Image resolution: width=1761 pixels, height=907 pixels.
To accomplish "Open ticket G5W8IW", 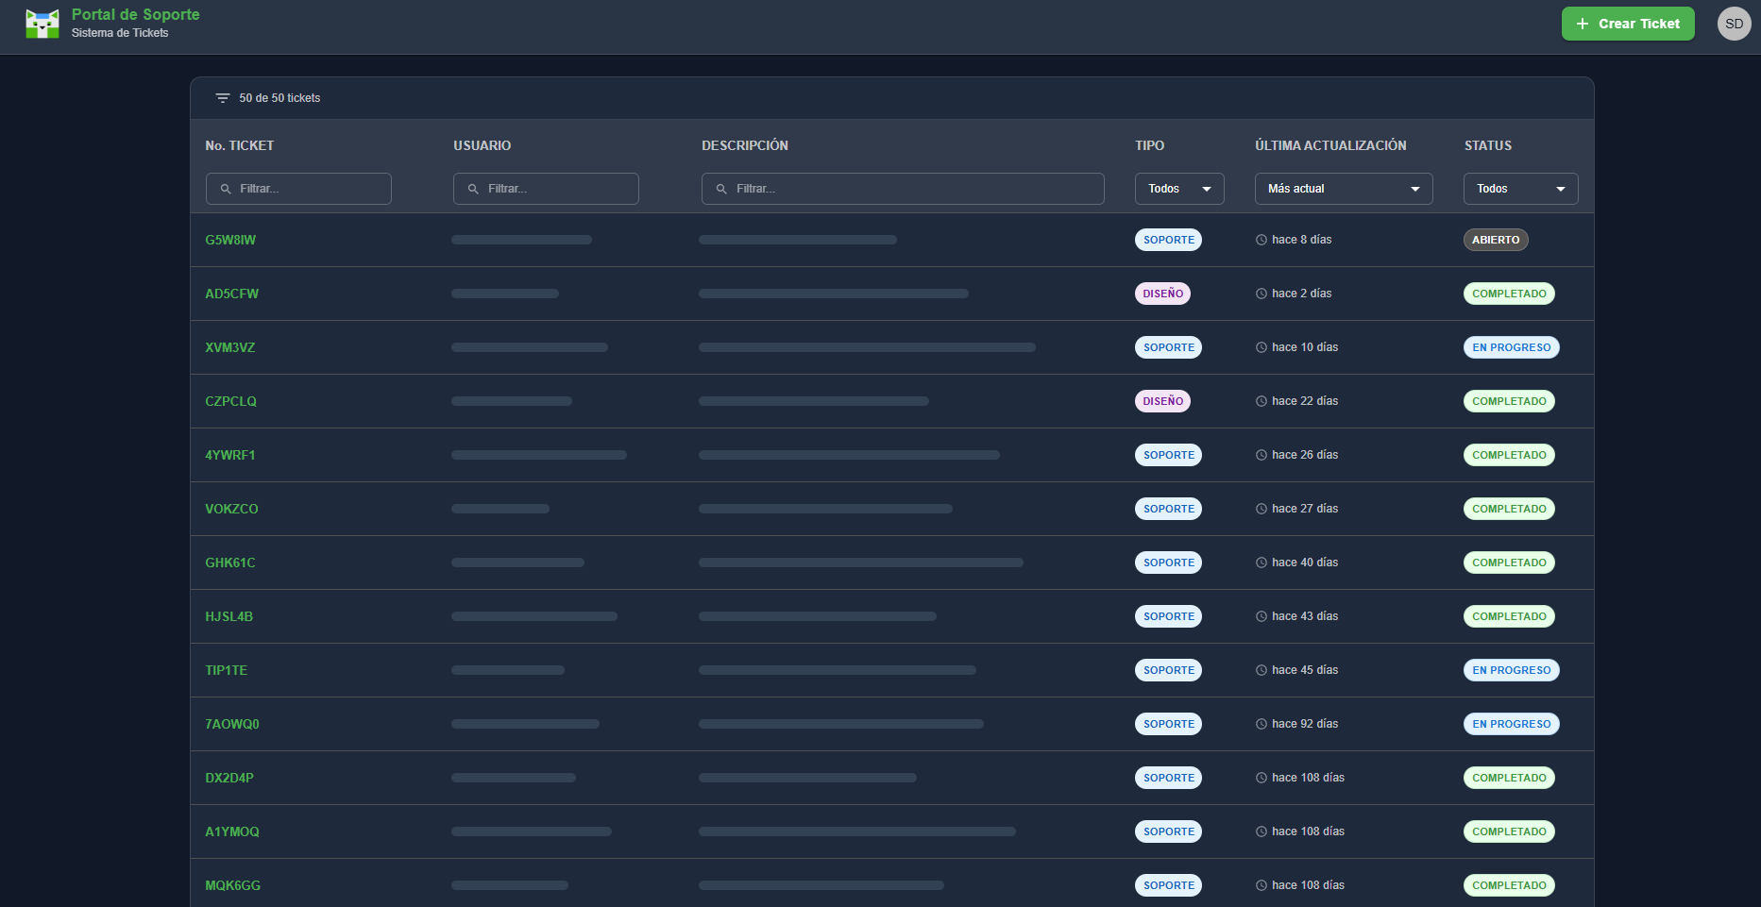I will point(230,240).
